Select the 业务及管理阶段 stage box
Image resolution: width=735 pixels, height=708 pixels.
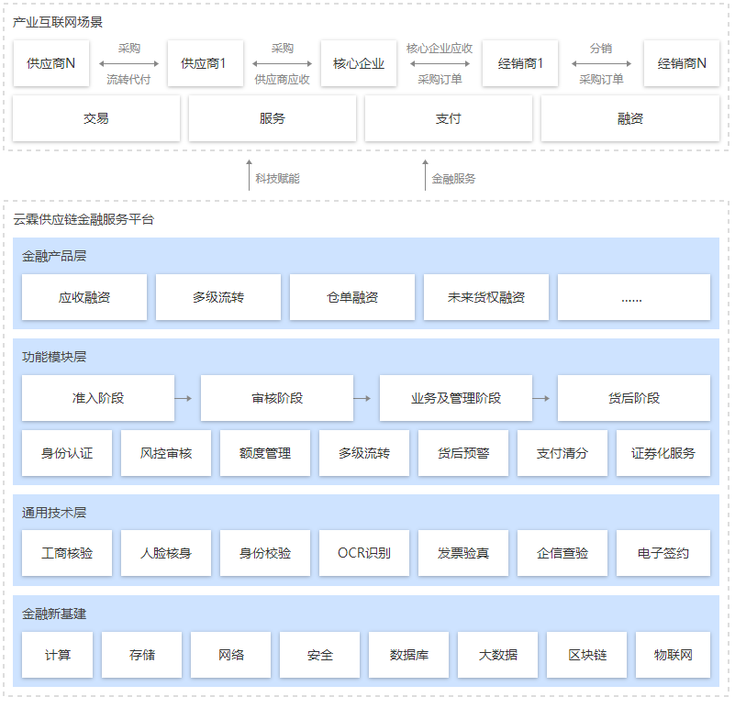[x=456, y=398]
